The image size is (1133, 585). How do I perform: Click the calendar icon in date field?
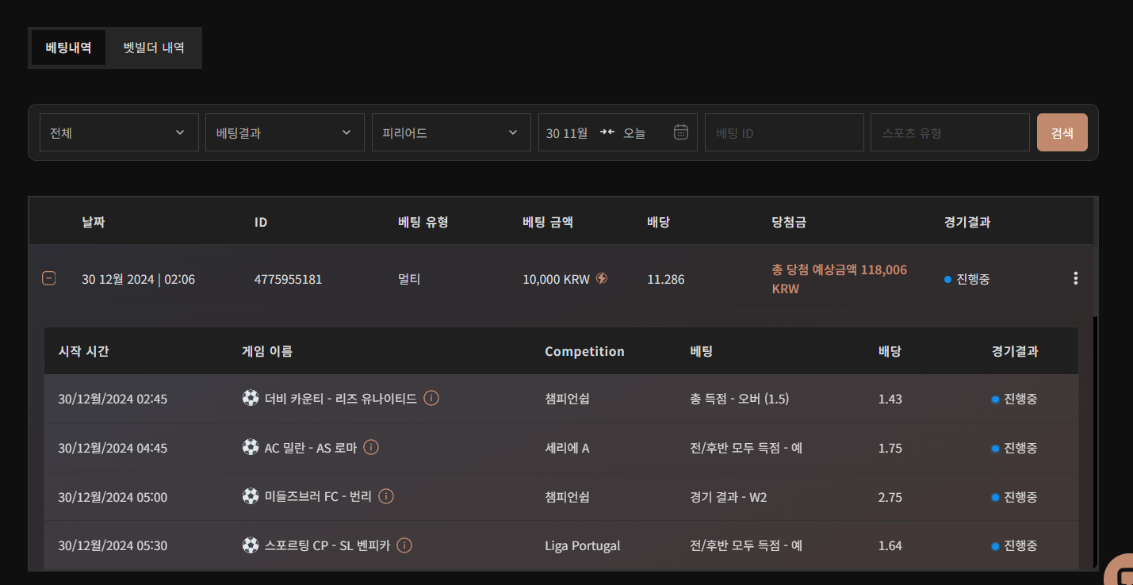point(680,132)
